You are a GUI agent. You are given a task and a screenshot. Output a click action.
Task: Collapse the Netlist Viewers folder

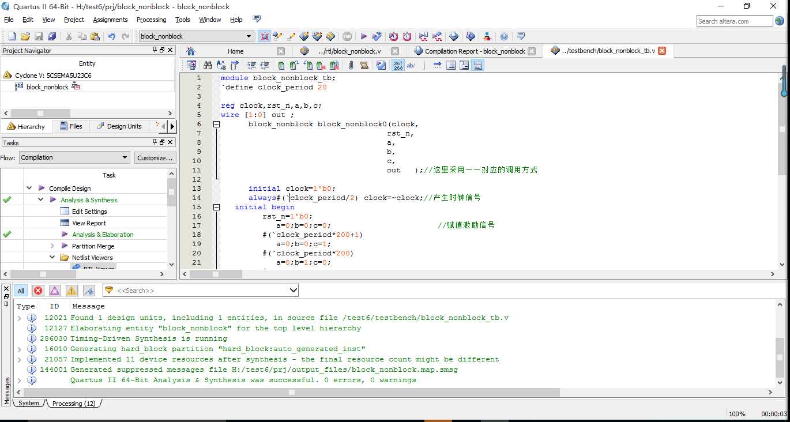point(52,258)
